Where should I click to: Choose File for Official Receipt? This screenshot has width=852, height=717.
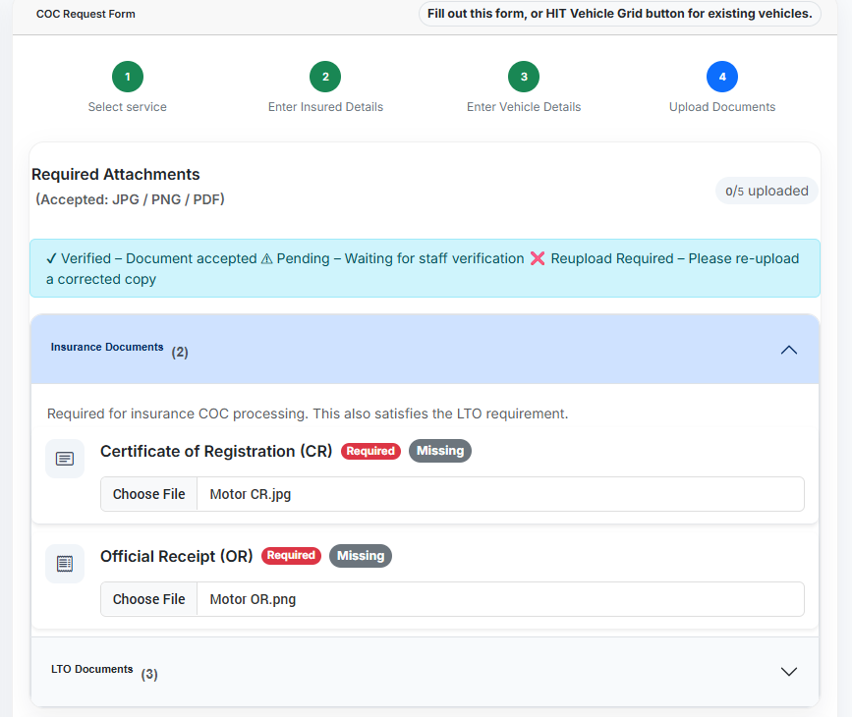[149, 599]
